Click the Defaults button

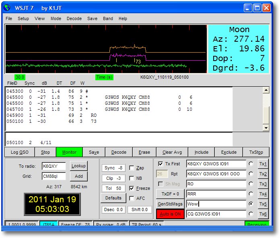coord(113,198)
